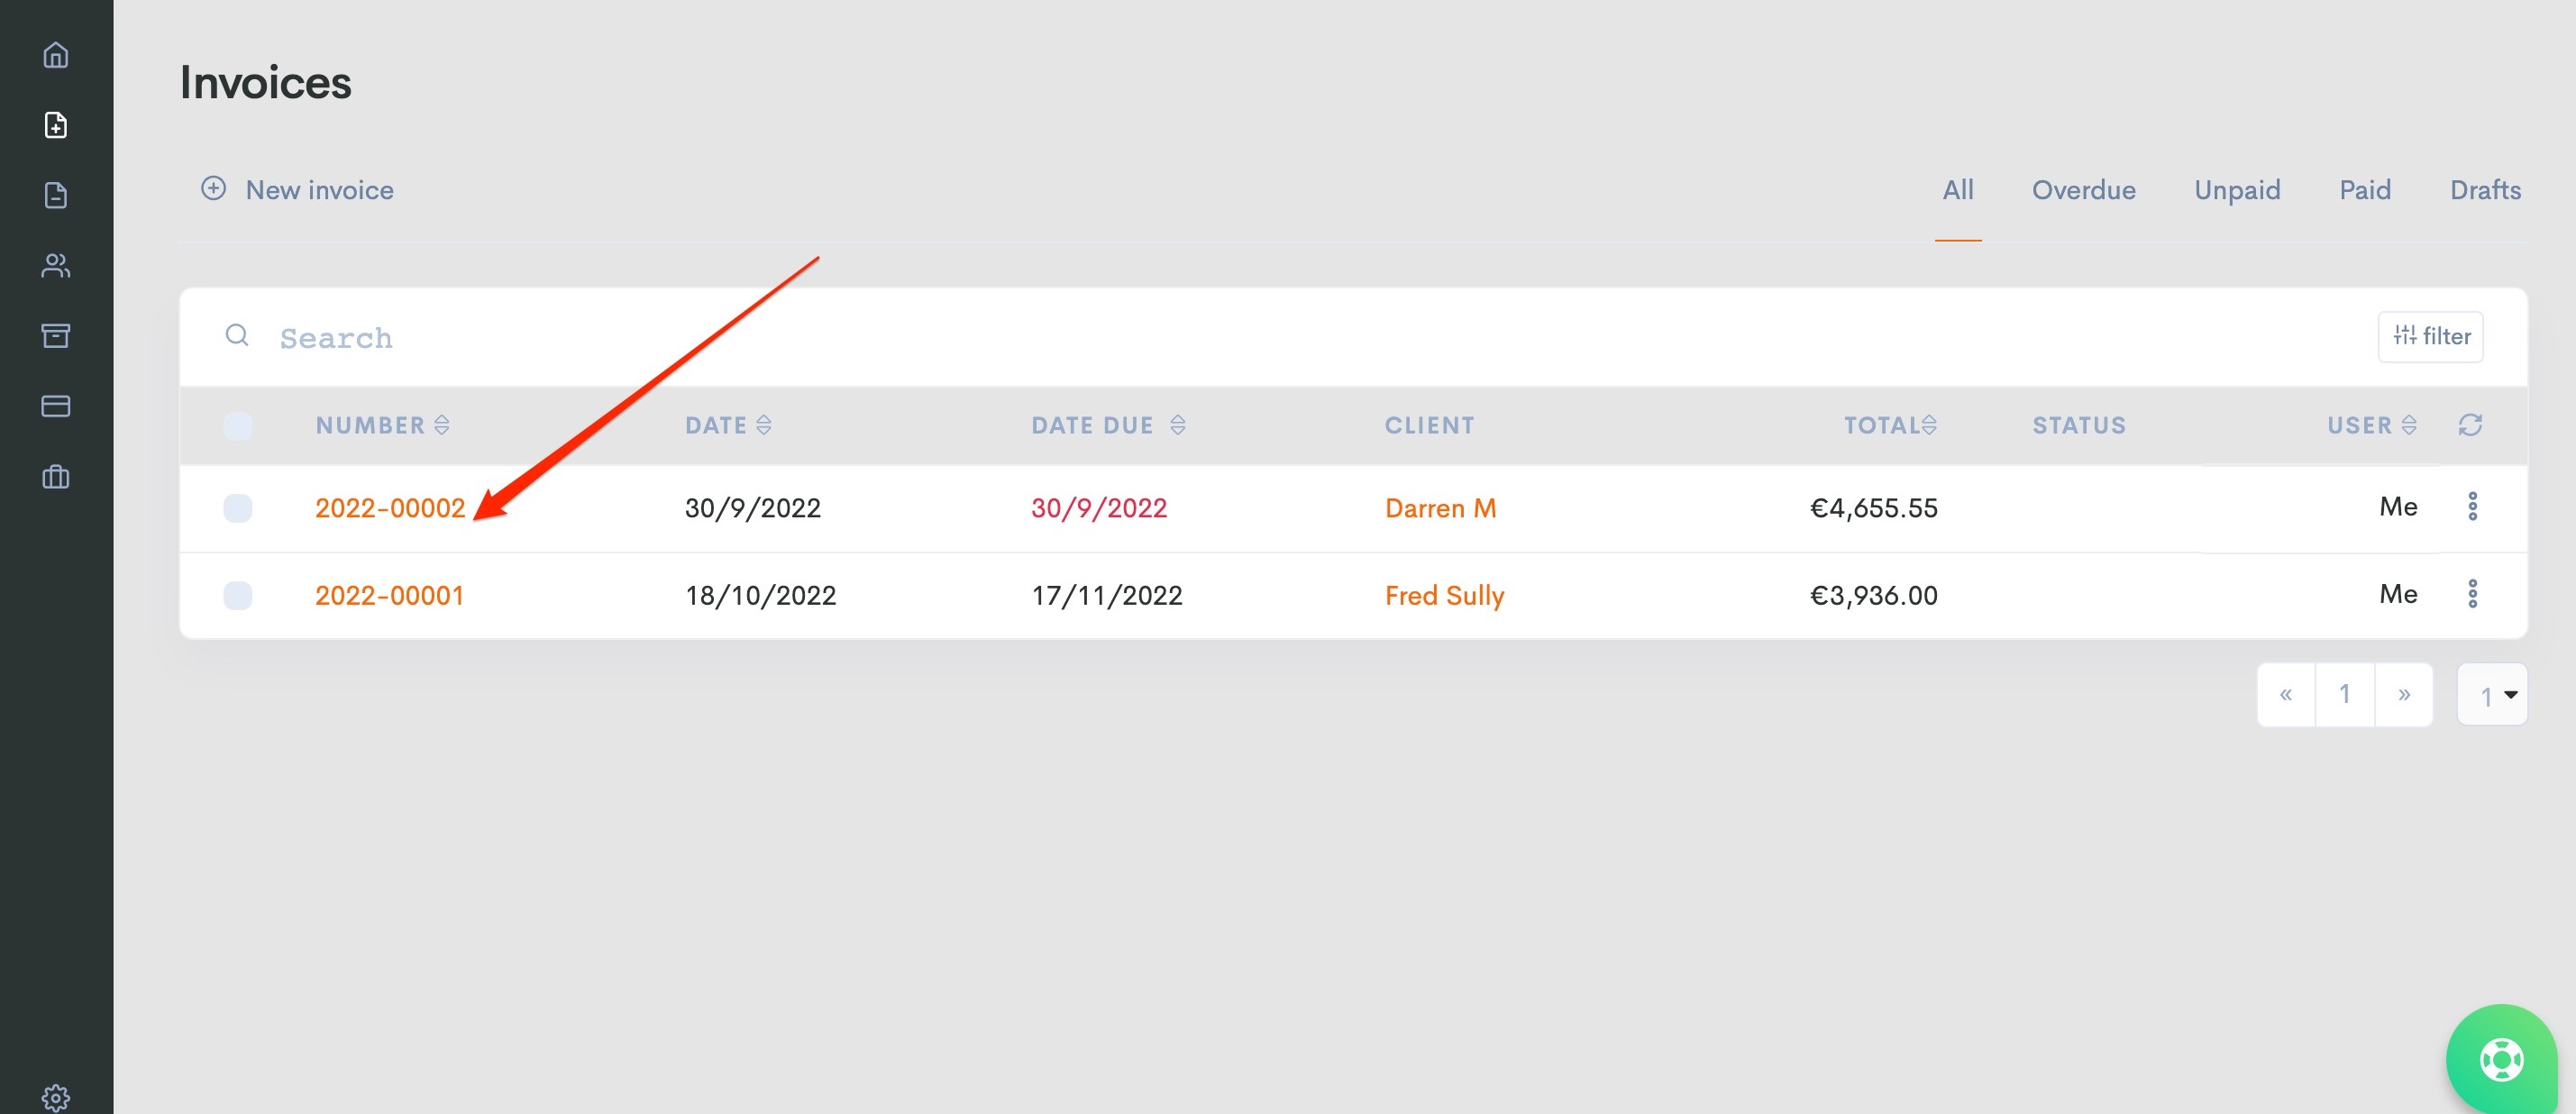This screenshot has width=2576, height=1114.
Task: Toggle the select-all checkbox in header
Action: pos(238,426)
